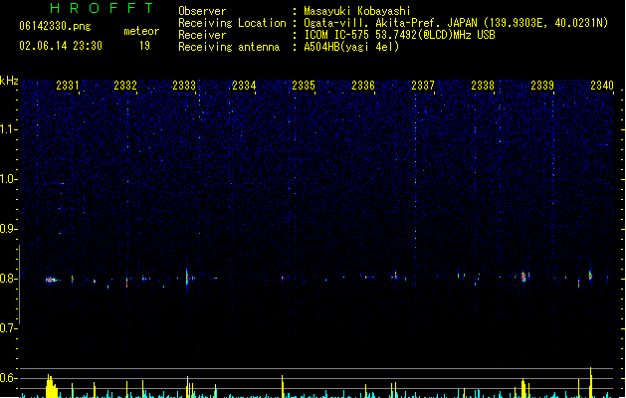
Task: Click the tallest yellow power peak near 2340
Action: pyautogui.click(x=591, y=382)
